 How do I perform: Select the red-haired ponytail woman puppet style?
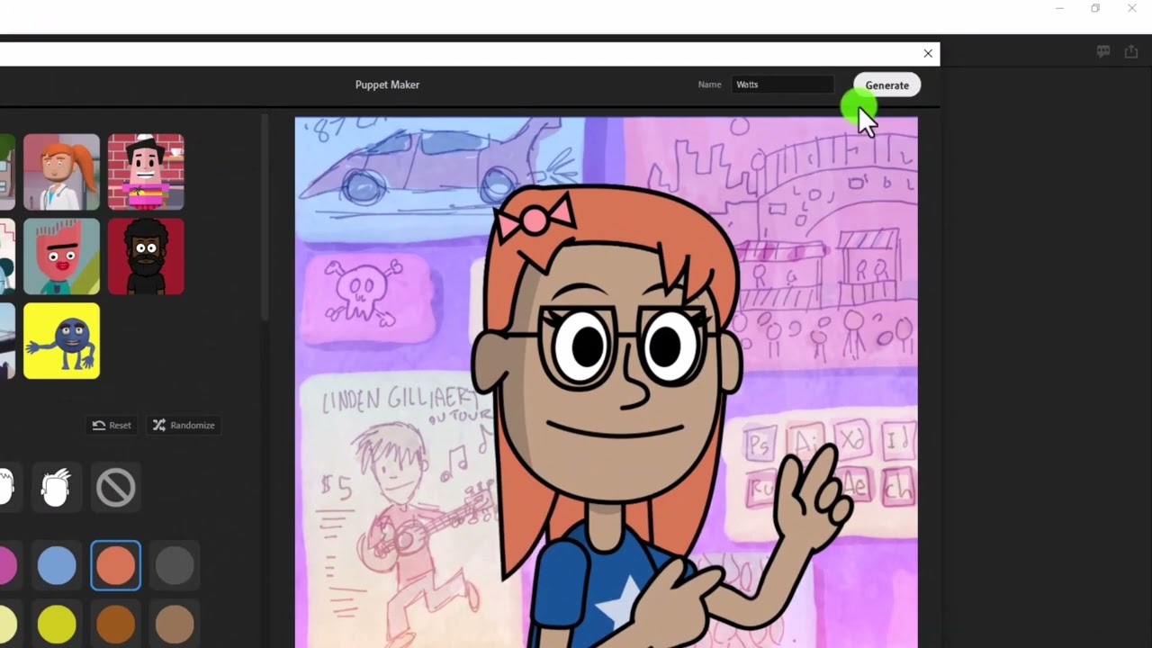pyautogui.click(x=61, y=172)
